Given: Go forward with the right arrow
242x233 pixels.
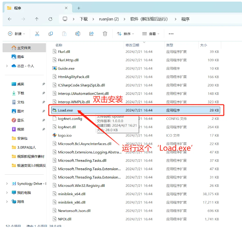Looking at the screenshot, I should point(23,19).
